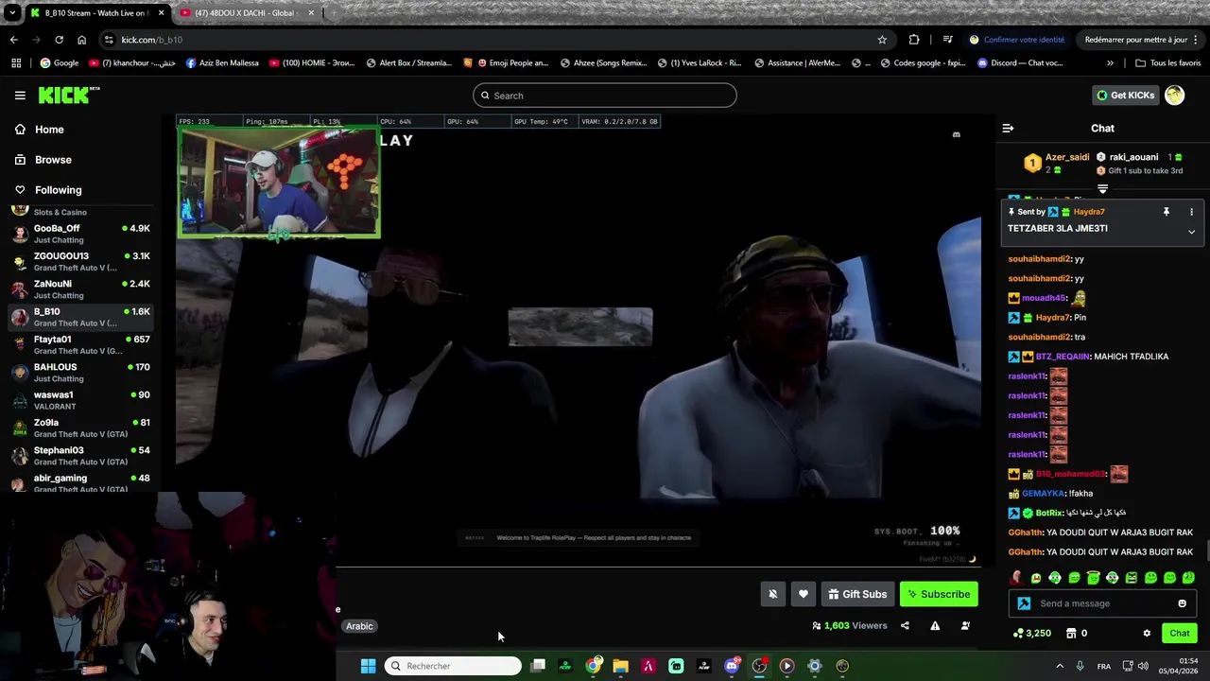Open the emoji picker in chat
This screenshot has height=681, width=1210.
[1182, 603]
